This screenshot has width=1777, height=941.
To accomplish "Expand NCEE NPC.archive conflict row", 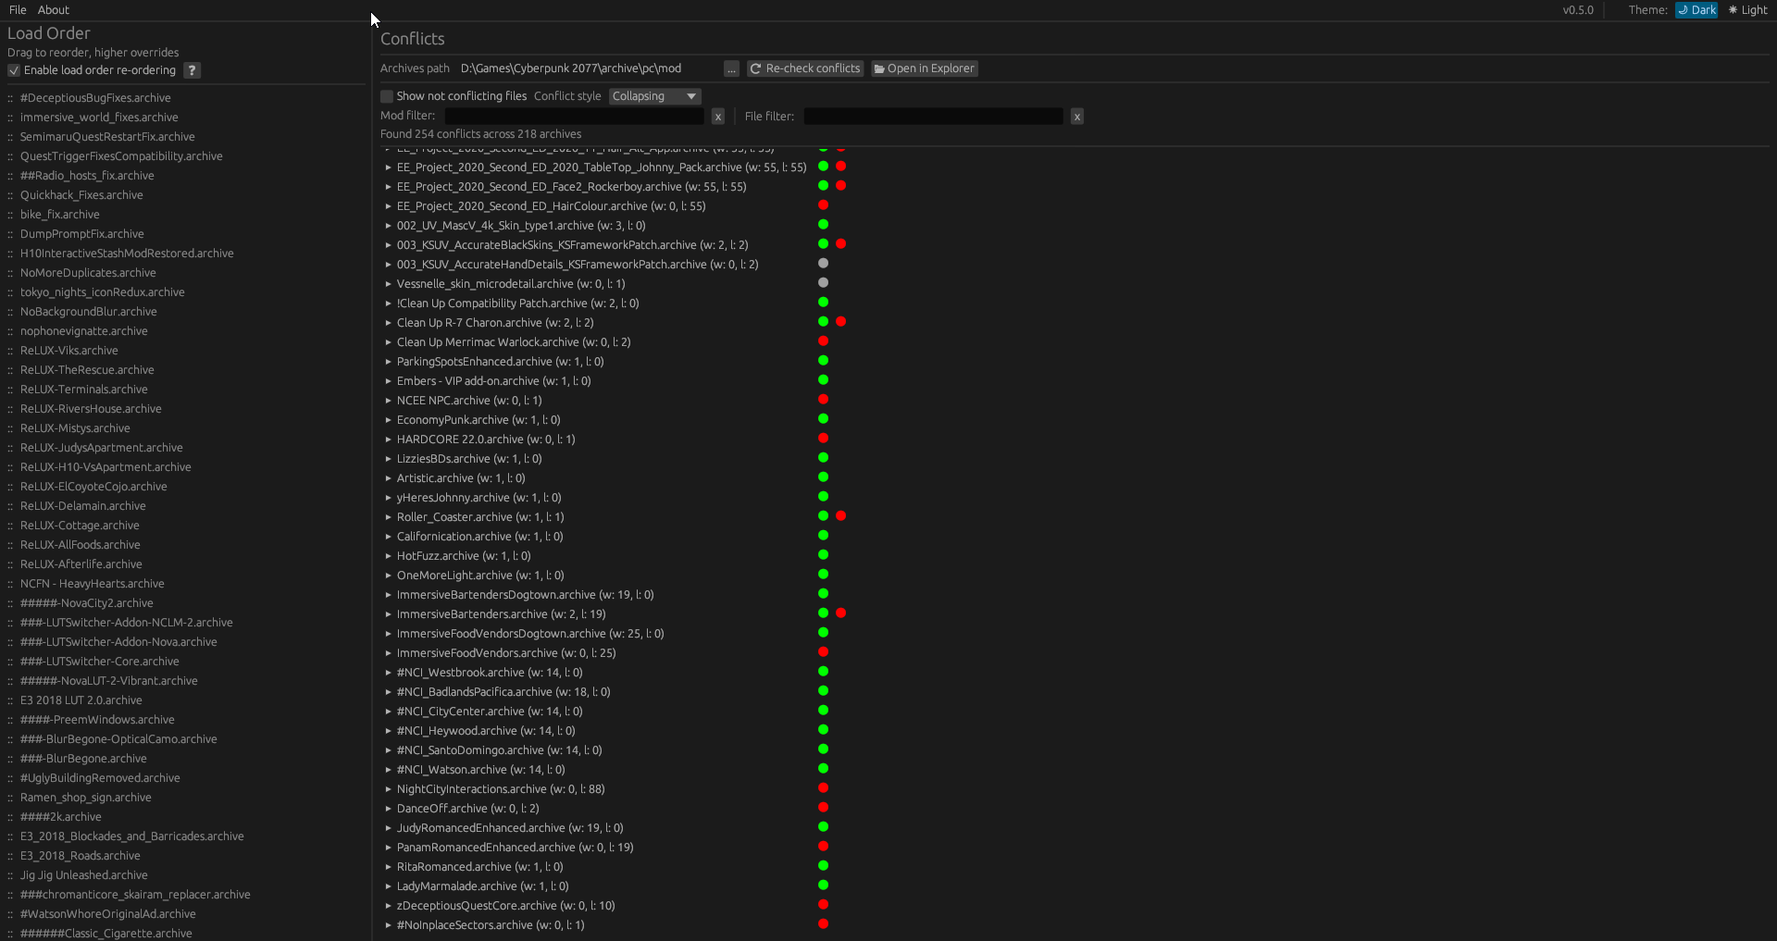I will pyautogui.click(x=388, y=401).
